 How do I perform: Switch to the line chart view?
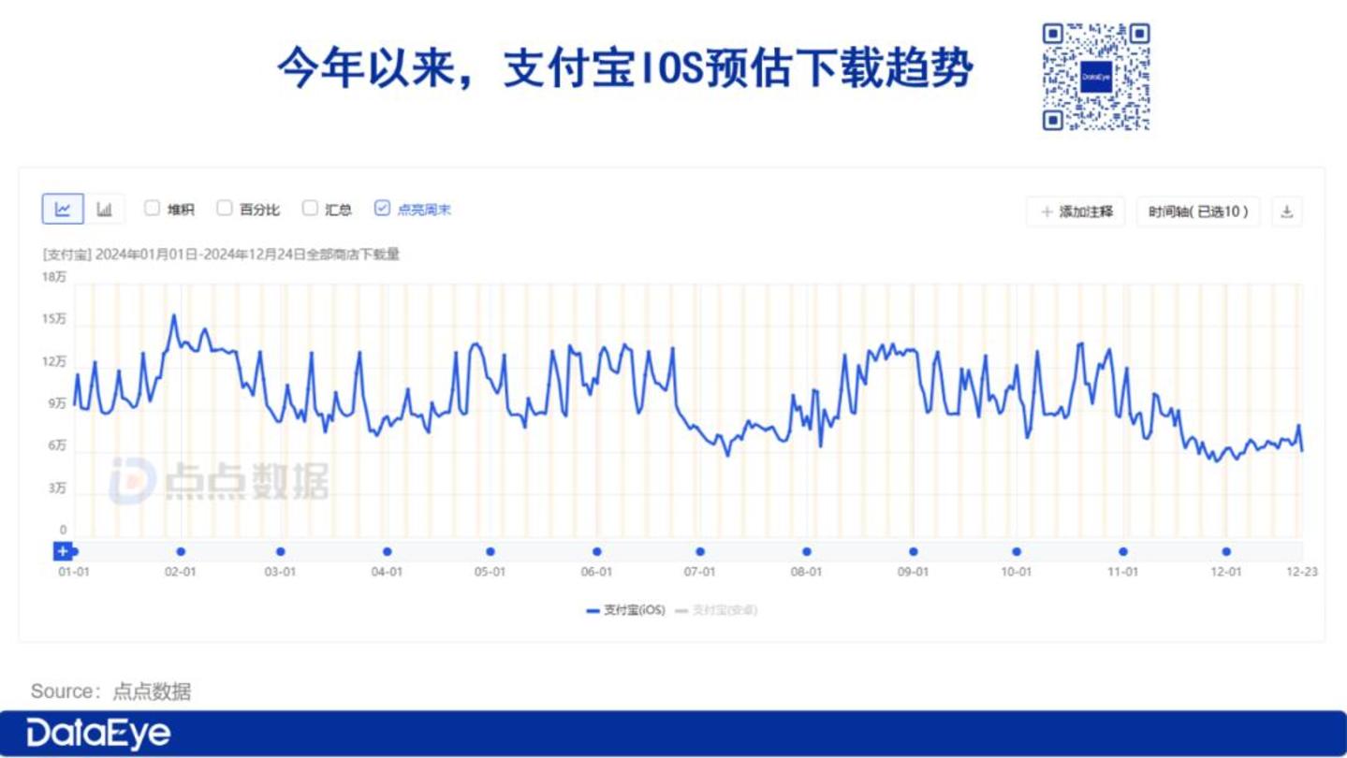pos(63,210)
